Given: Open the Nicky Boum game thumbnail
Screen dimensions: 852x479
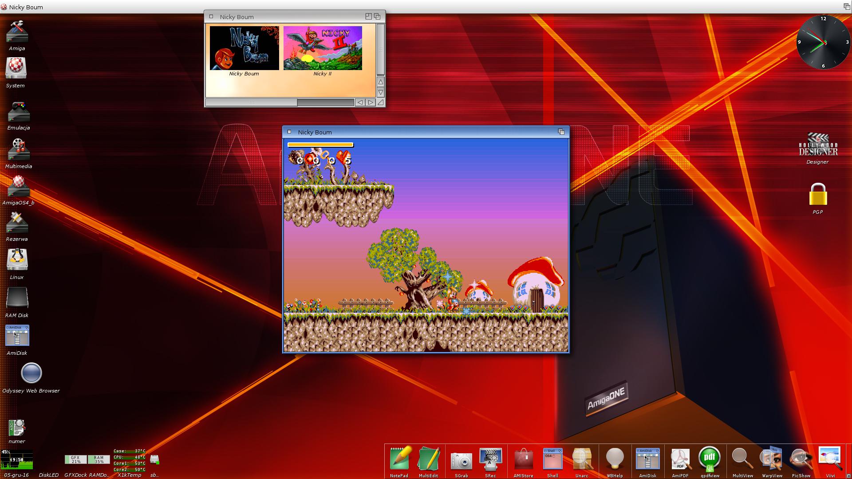Looking at the screenshot, I should click(244, 48).
